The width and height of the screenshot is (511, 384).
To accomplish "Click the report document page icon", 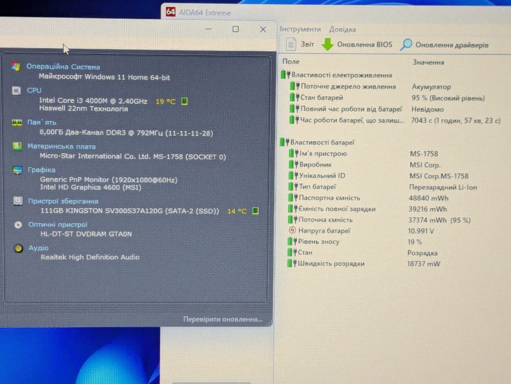I will (x=291, y=44).
